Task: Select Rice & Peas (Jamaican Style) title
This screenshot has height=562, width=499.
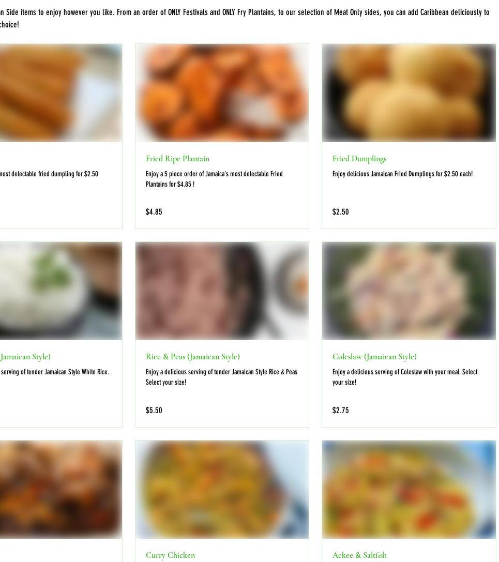Action: (x=192, y=357)
